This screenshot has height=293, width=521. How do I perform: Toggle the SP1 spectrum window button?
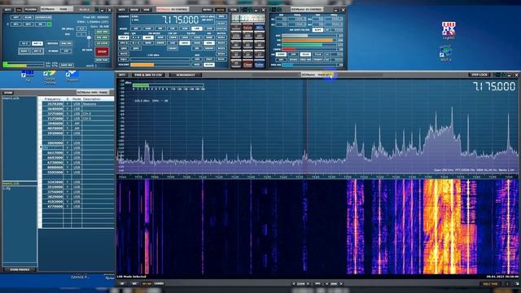[x=16, y=24]
